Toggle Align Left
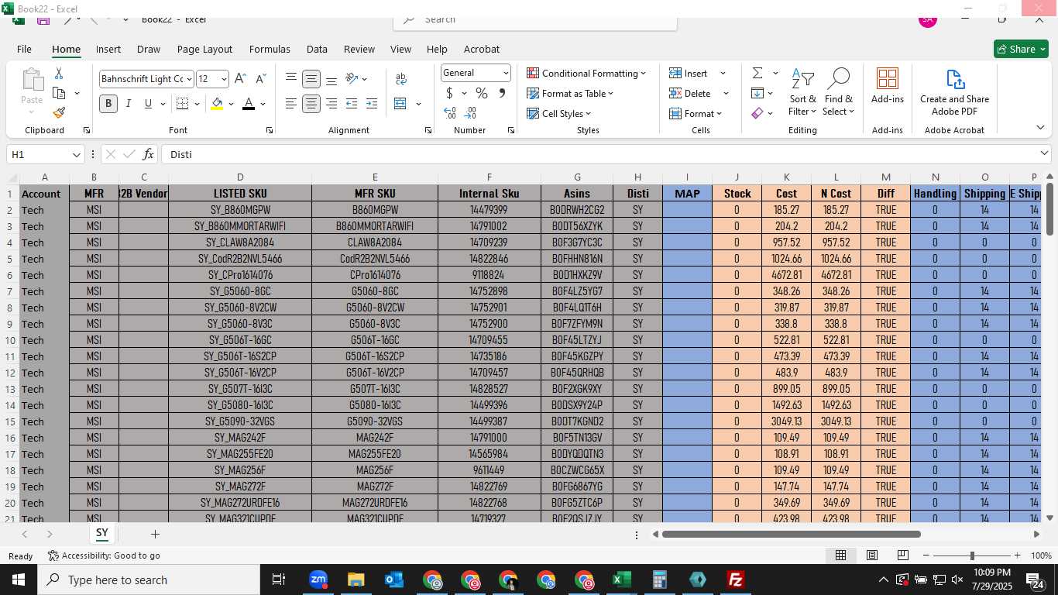1058x595 pixels. point(291,104)
